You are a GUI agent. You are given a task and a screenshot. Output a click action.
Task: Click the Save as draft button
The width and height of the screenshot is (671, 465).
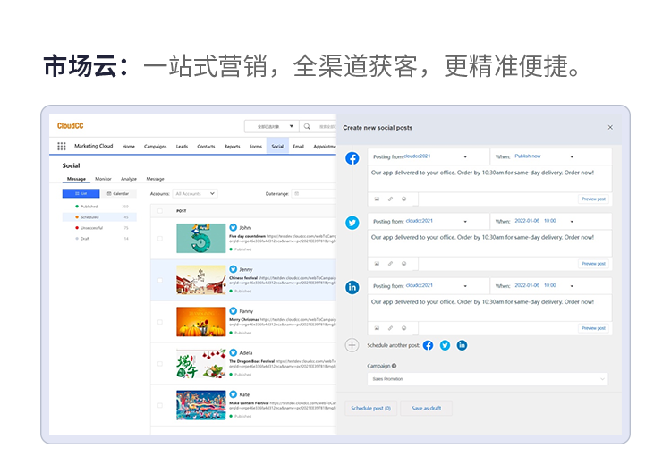coord(426,408)
